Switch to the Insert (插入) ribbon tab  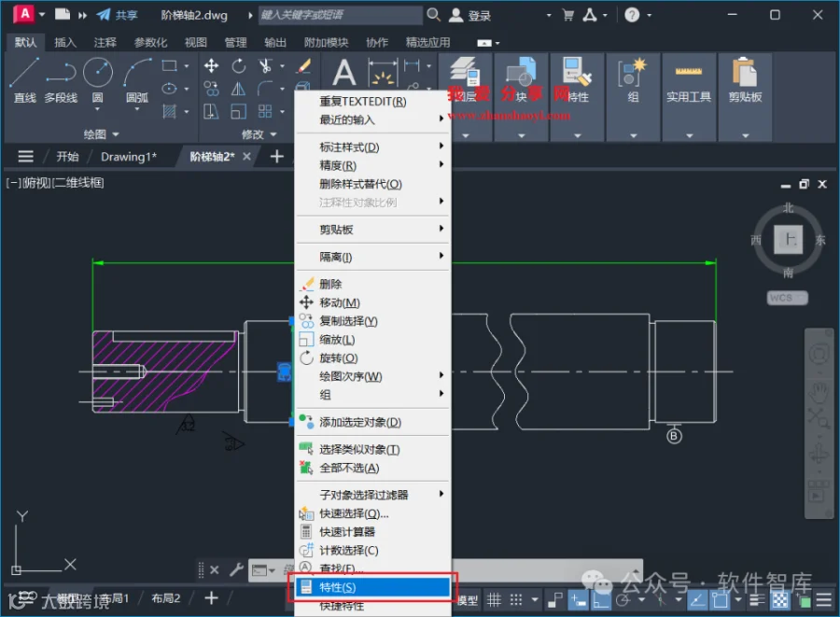pyautogui.click(x=65, y=42)
